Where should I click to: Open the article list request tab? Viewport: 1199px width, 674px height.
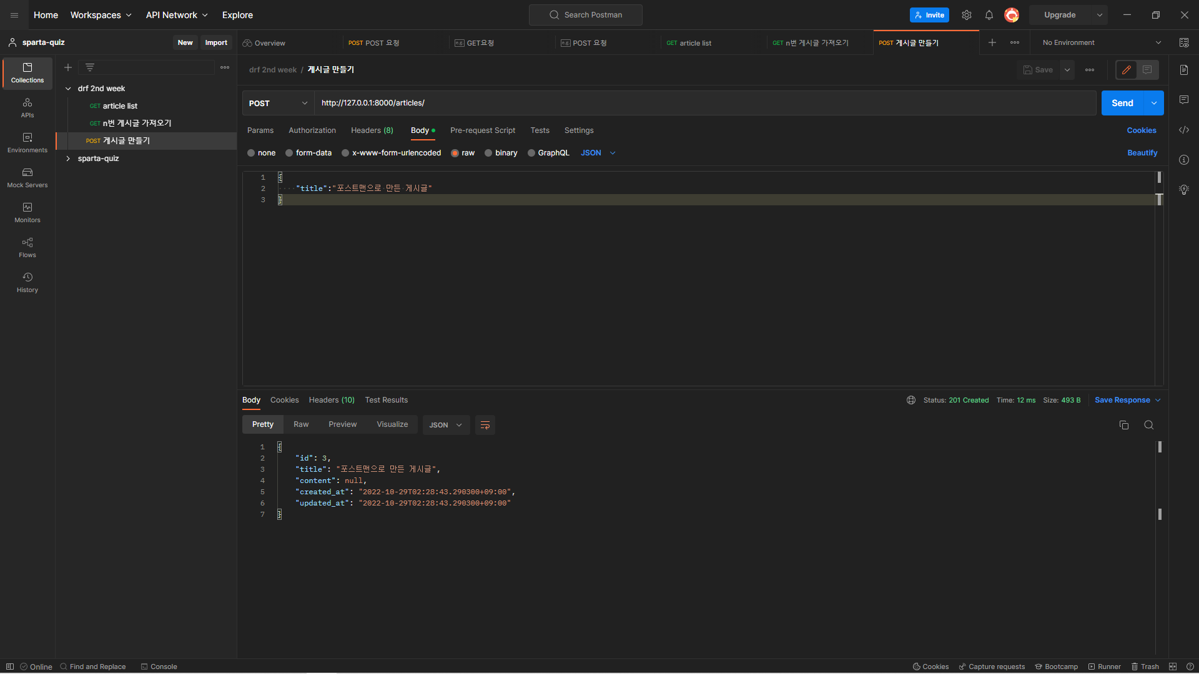point(694,43)
